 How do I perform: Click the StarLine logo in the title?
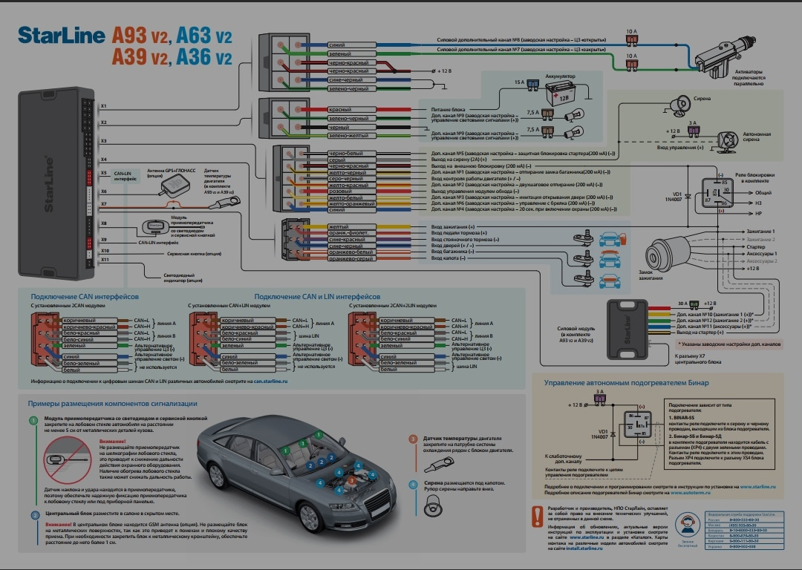click(61, 36)
